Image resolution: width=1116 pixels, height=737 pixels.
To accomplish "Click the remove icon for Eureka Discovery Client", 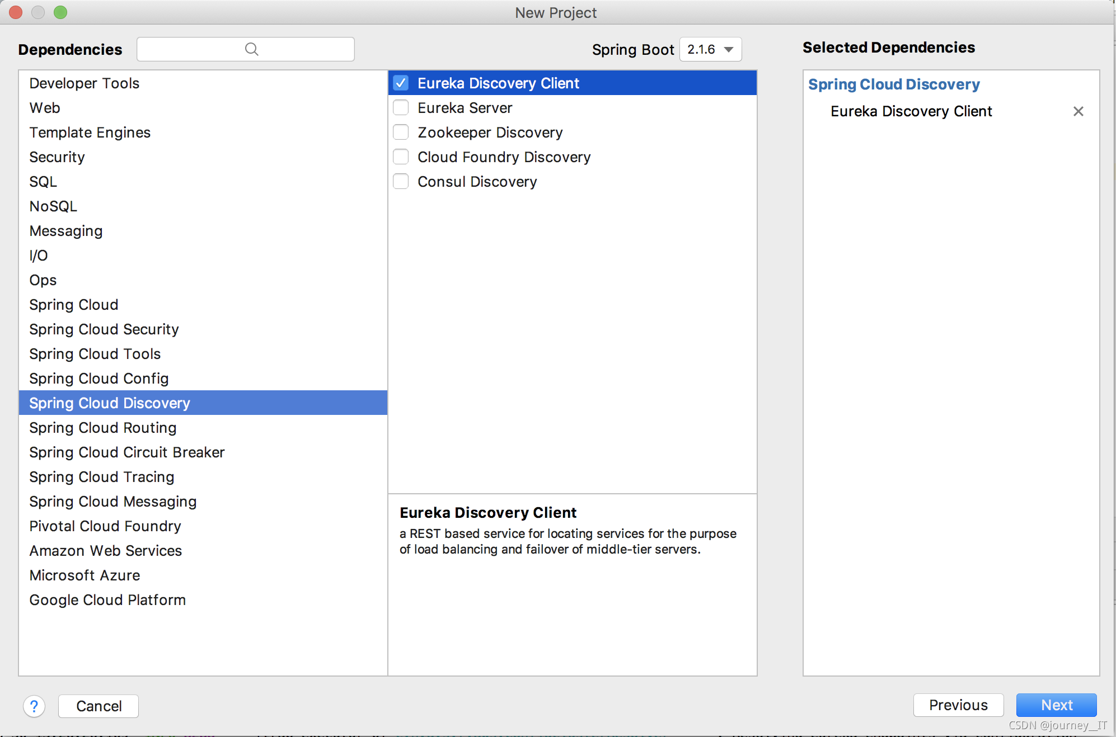I will (x=1078, y=111).
